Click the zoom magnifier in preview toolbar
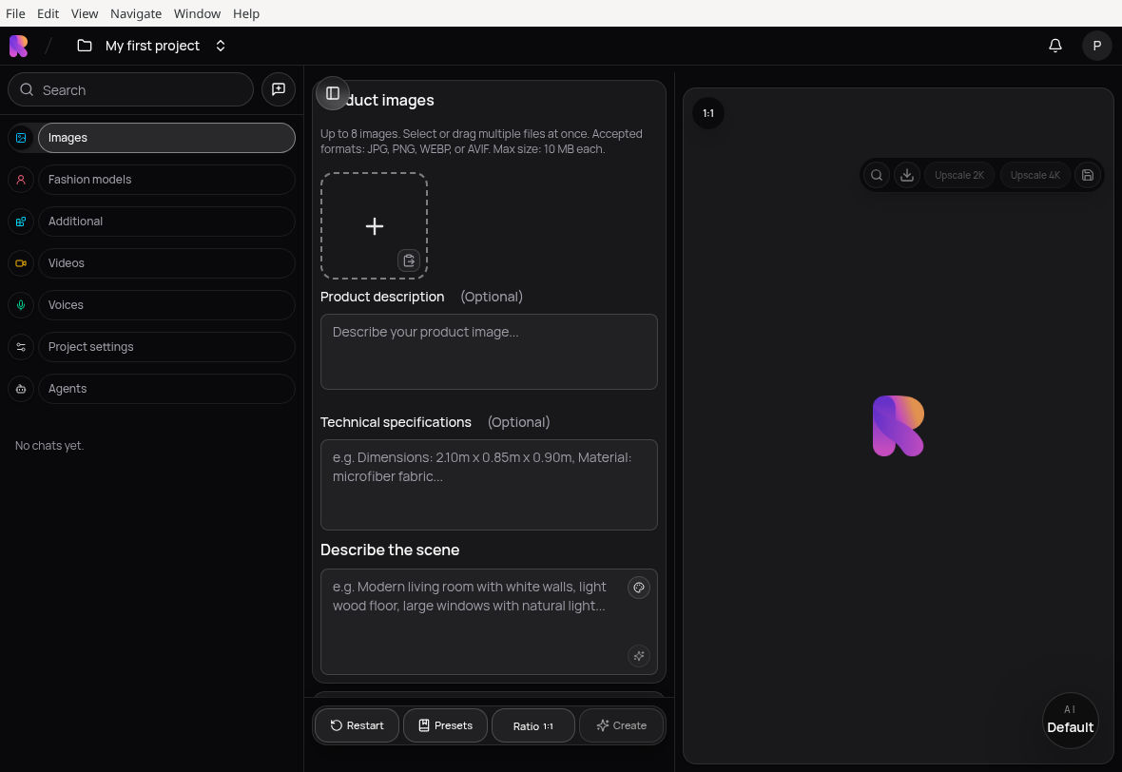This screenshot has width=1122, height=772. 877,175
